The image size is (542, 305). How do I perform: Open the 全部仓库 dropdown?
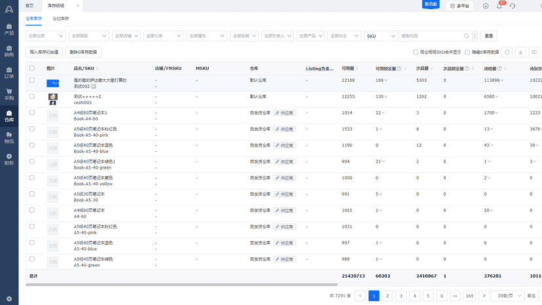[x=46, y=36]
